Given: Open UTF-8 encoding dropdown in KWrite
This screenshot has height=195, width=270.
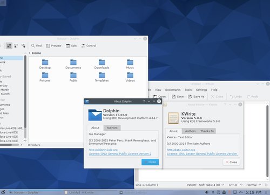Looking at the screenshot, I should pos(235,185).
